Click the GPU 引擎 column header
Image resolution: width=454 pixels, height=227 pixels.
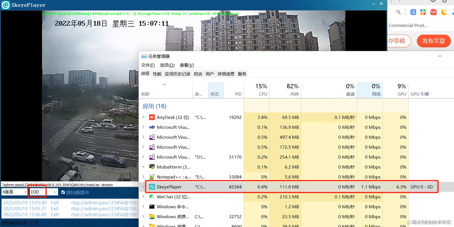coord(420,94)
